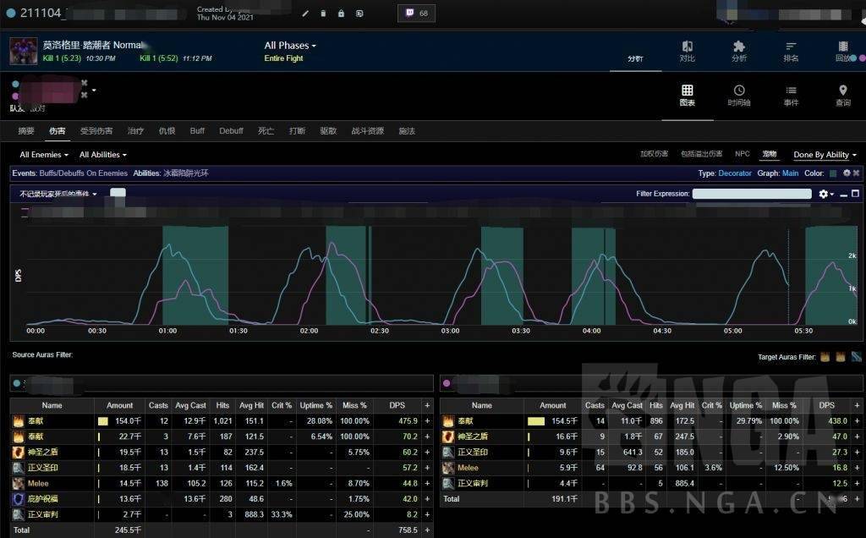The height and width of the screenshot is (538, 866).
Task: Toggle the 加权伤害 weighted damage option
Action: point(654,154)
